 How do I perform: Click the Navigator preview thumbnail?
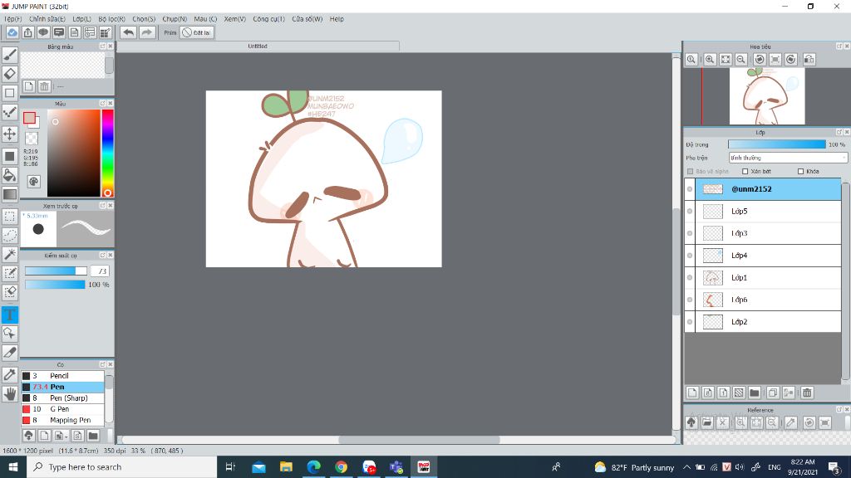pos(767,96)
